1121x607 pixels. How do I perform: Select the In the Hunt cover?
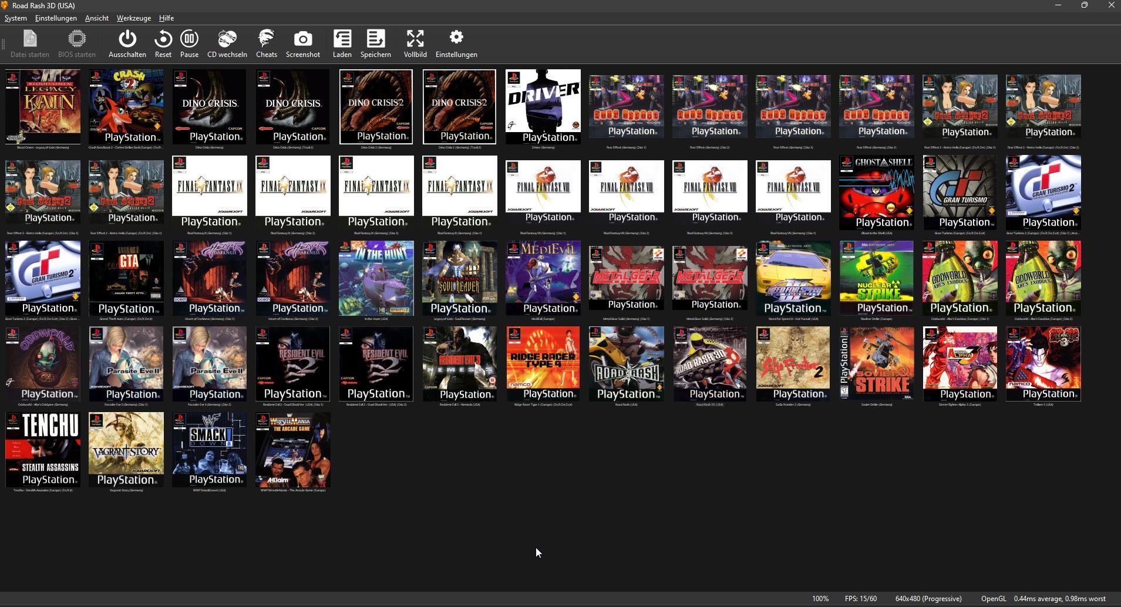376,278
